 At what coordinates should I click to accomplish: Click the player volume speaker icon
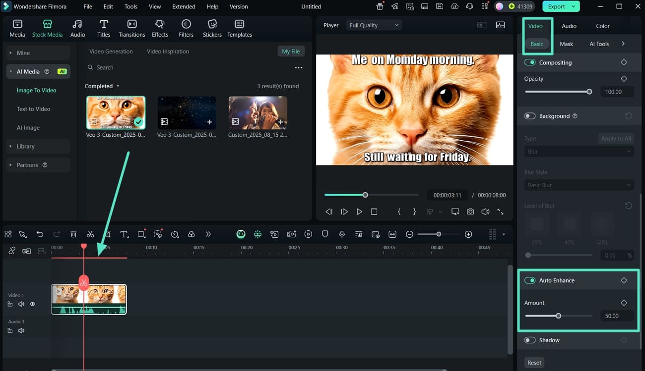coord(485,212)
